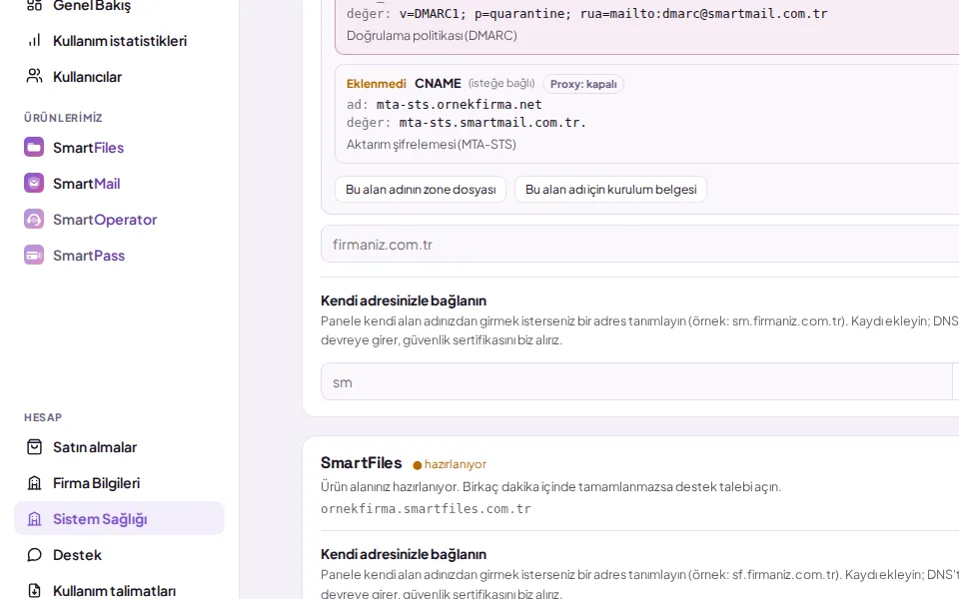Click the Firma Bilgileri building icon

34,483
